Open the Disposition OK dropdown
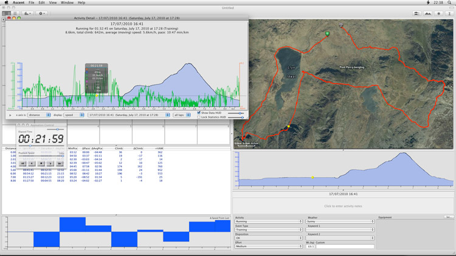 click(269, 238)
